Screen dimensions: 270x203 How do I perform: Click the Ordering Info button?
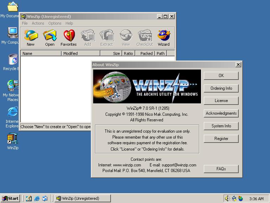(221, 88)
